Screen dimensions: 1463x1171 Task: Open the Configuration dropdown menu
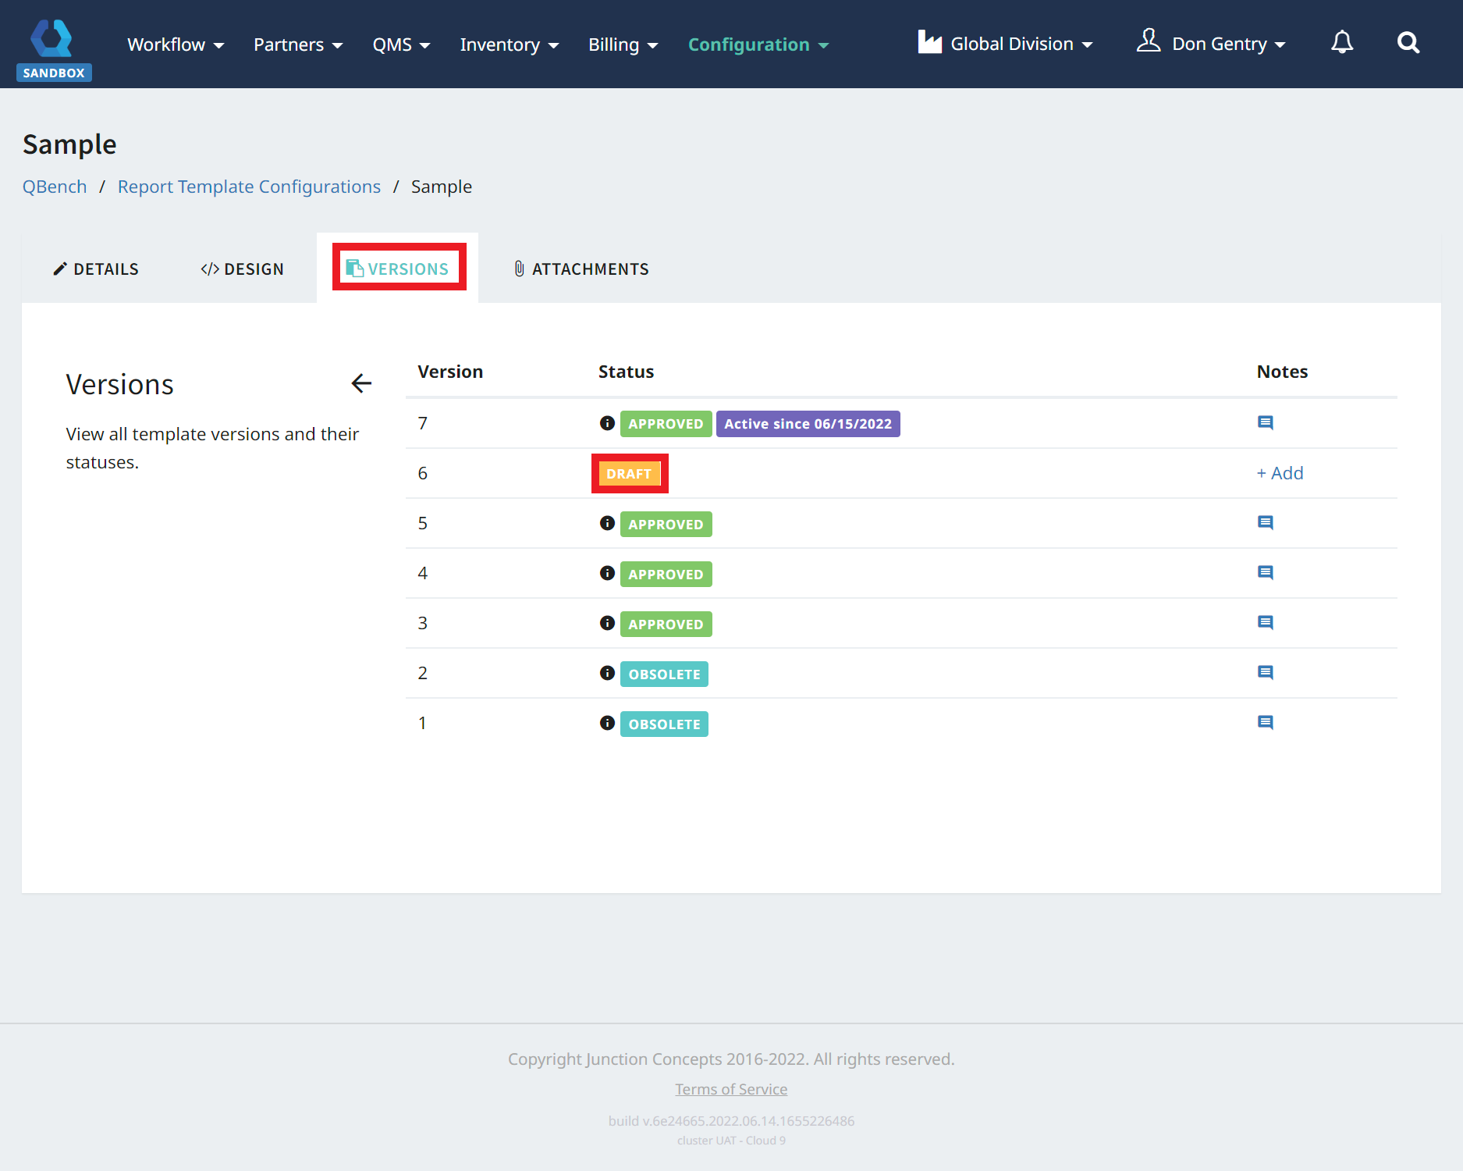pos(758,44)
